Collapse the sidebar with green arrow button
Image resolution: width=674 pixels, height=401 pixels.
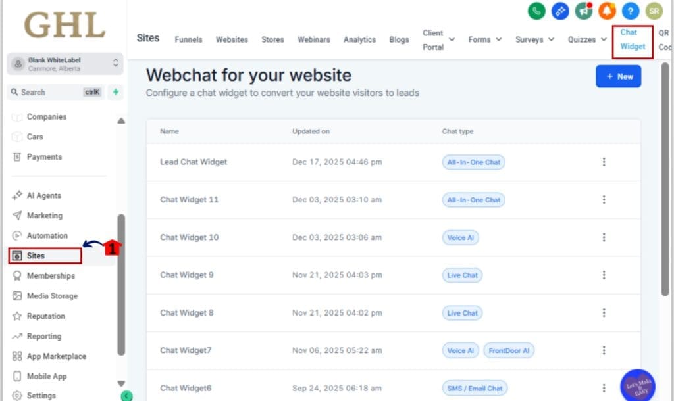(x=127, y=396)
